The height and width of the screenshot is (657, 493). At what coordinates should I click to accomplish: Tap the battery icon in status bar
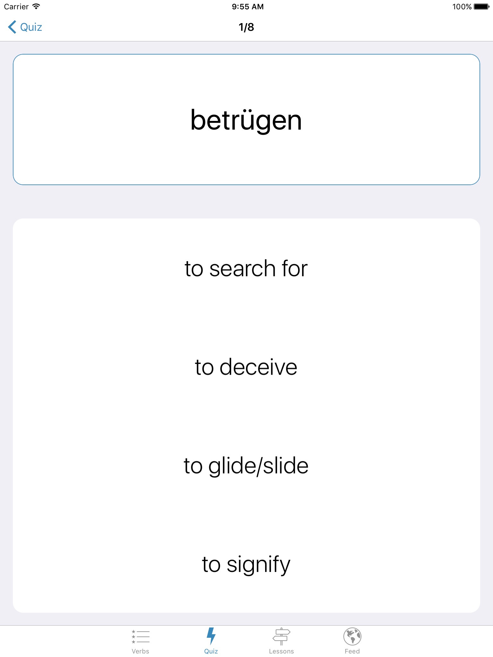[x=481, y=7]
